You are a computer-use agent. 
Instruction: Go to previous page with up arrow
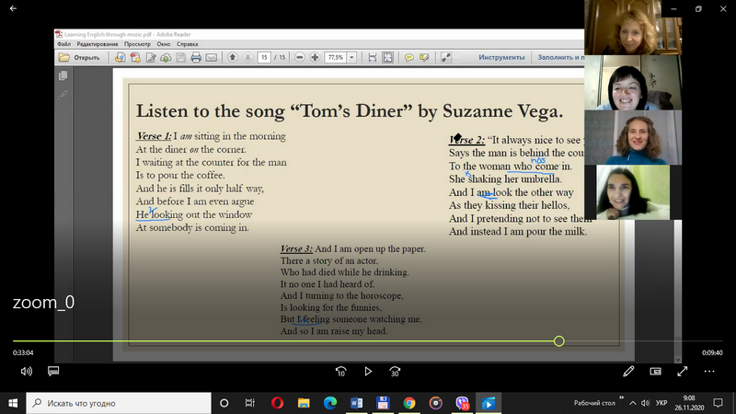click(x=233, y=57)
